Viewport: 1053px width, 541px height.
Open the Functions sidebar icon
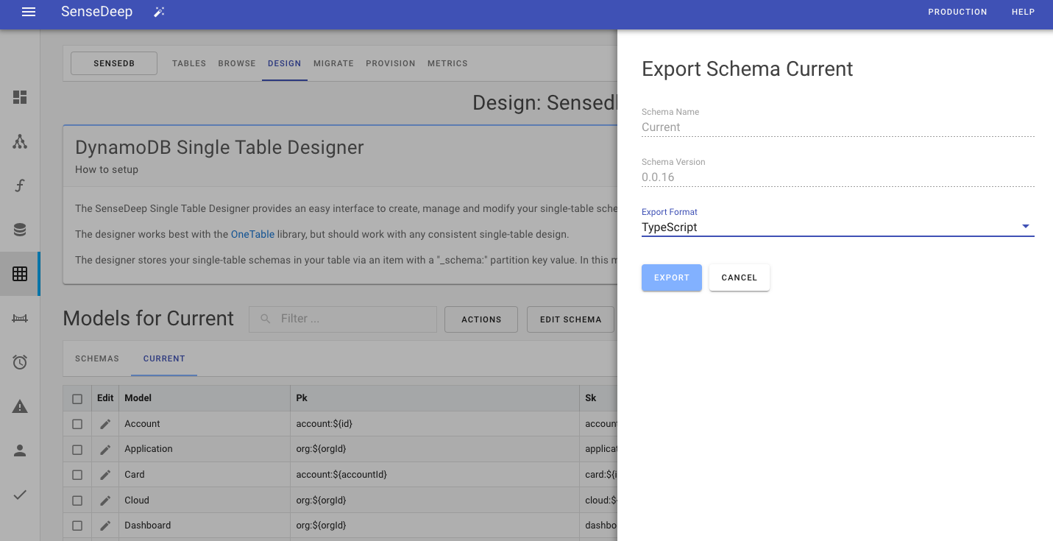pos(20,185)
